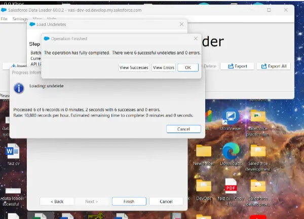304x219 pixels.
Task: Open lower Salesforce developme... folder at bottom right
Action: pyautogui.click(x=258, y=193)
